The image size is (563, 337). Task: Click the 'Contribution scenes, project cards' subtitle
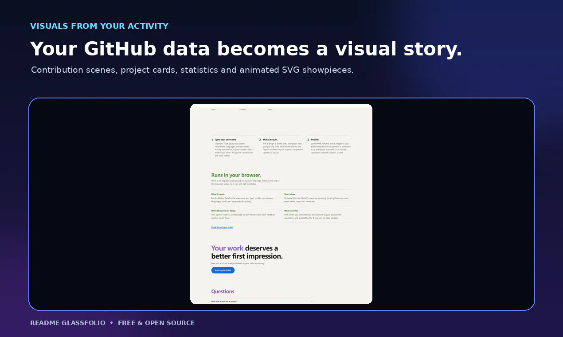tap(192, 70)
